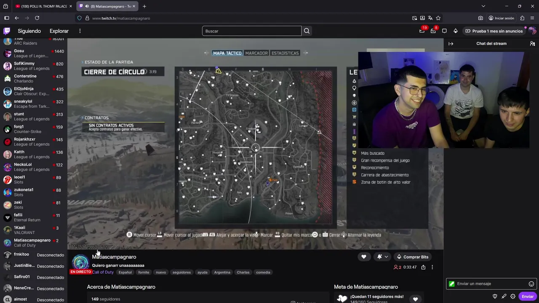
Task: Click the translate page icon
Action: point(430,18)
